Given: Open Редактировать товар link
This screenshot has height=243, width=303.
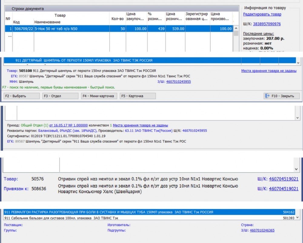Looking at the screenshot, I should (262, 14).
